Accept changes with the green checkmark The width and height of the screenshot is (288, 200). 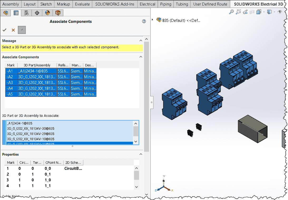4,30
